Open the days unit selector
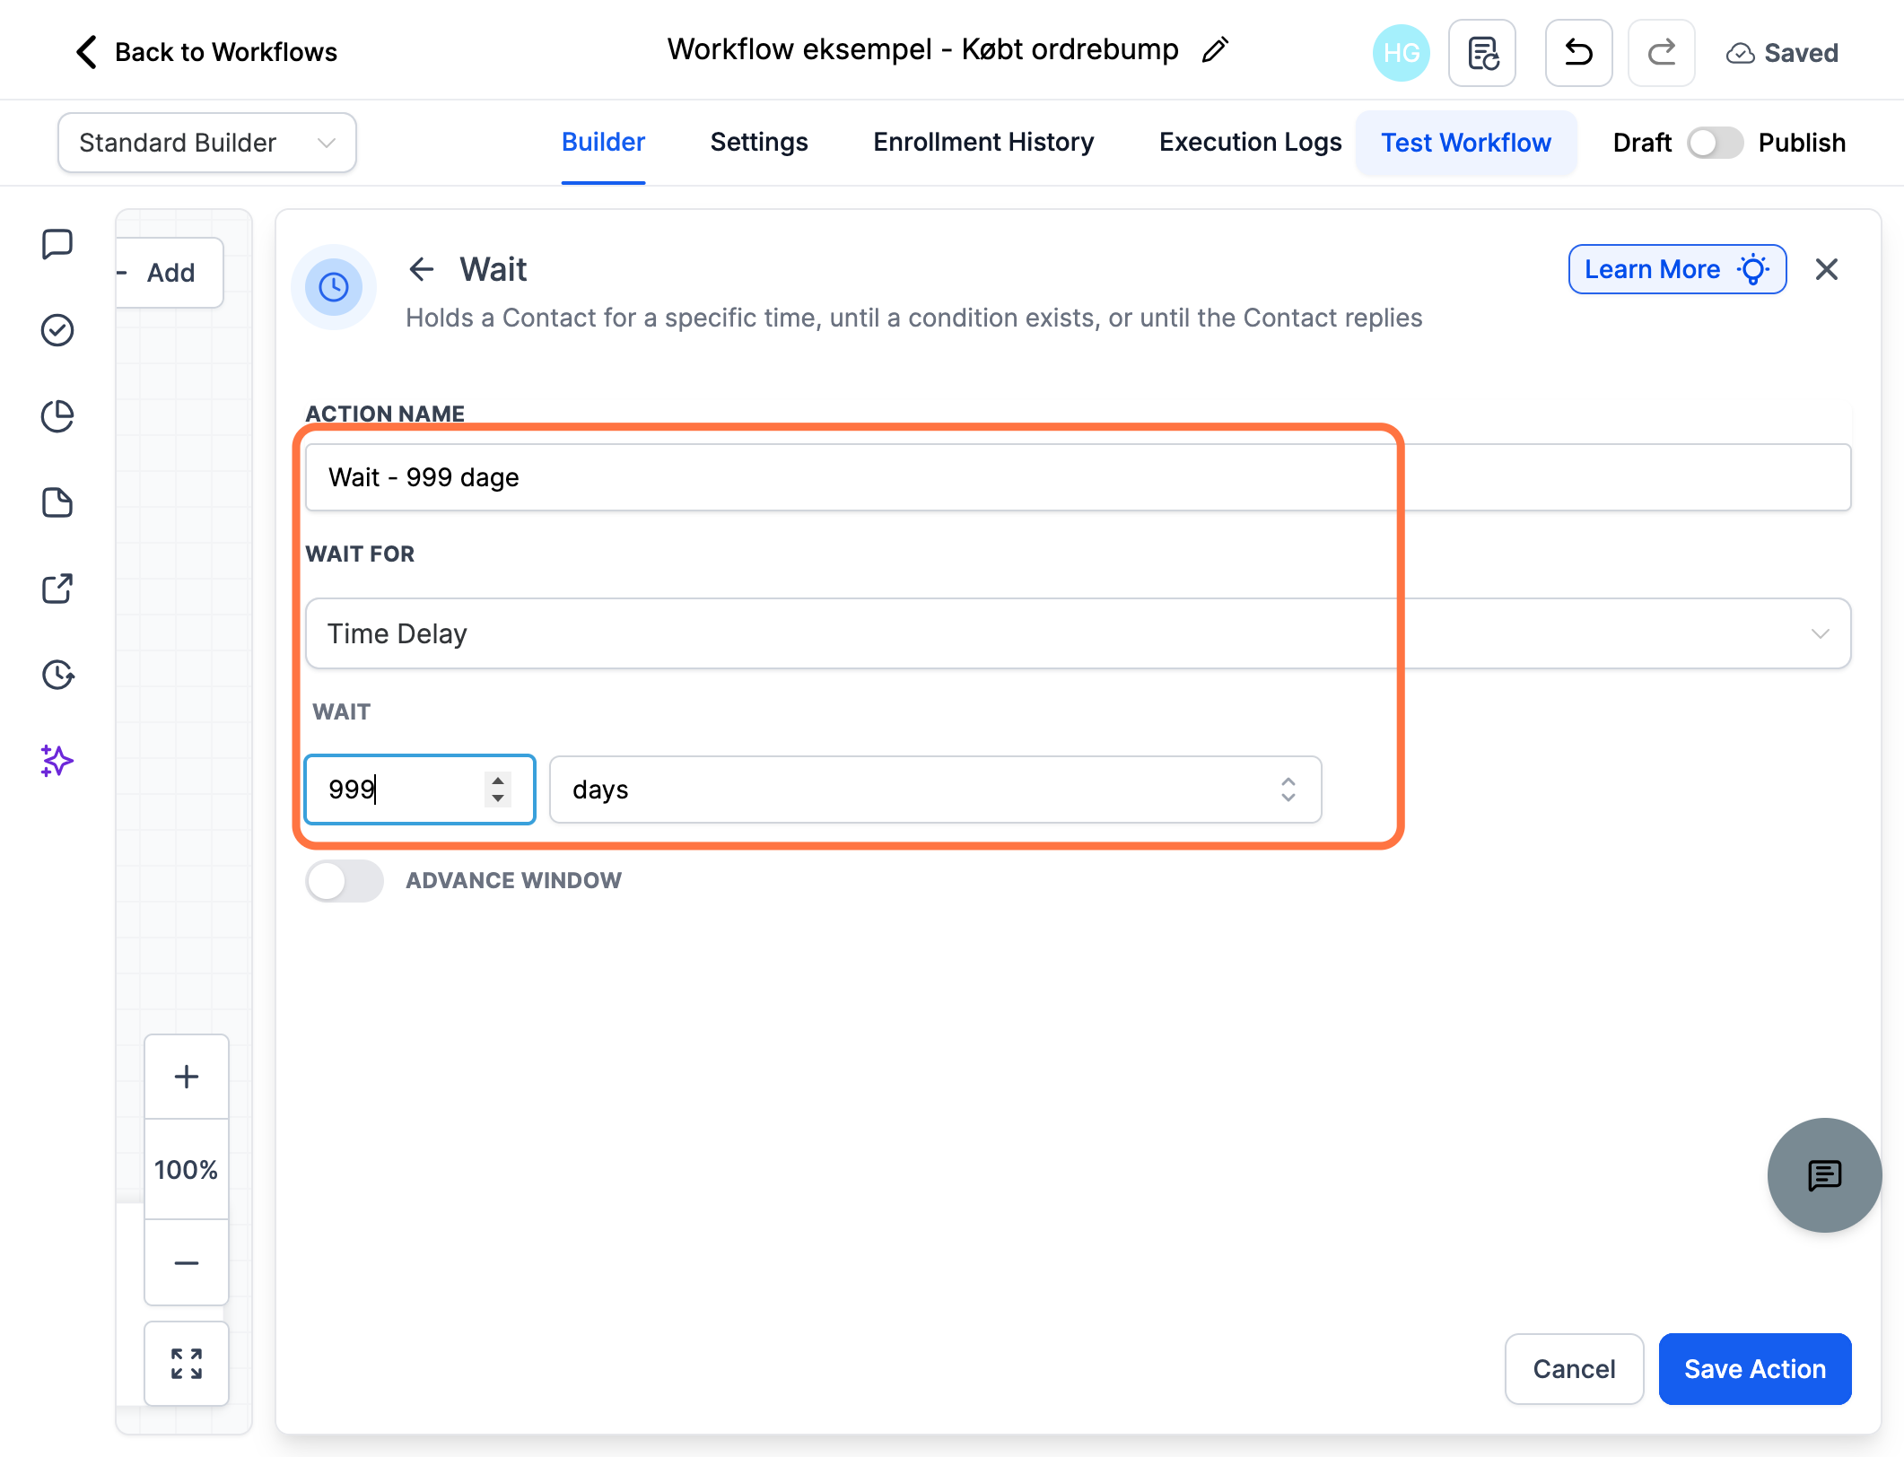This screenshot has width=1904, height=1457. click(x=935, y=790)
